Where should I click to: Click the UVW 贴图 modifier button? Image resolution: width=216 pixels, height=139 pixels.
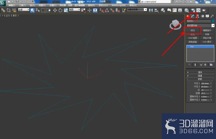(x=193, y=38)
